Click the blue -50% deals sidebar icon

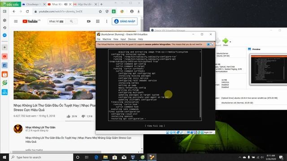pyautogui.click(x=5, y=92)
